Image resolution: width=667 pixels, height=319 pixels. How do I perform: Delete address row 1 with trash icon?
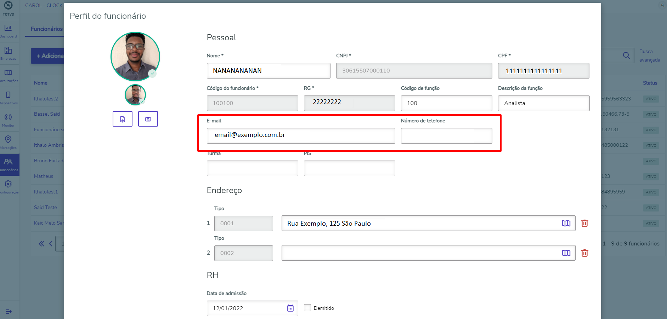tap(584, 223)
